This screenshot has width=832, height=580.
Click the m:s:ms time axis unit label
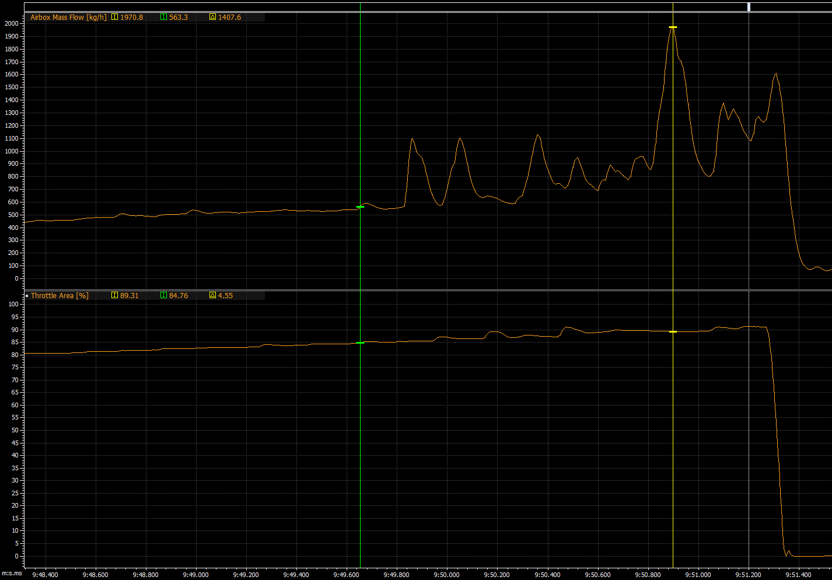(12, 574)
